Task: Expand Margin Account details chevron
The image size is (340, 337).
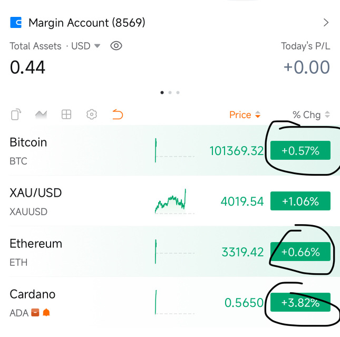Action: [326, 23]
